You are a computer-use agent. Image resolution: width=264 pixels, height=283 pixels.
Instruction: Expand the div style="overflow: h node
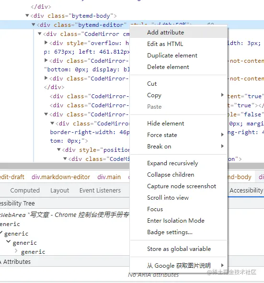point(46,43)
